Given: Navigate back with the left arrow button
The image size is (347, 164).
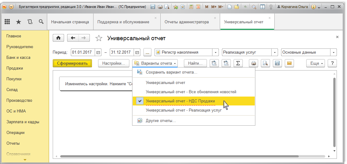Looking at the screenshot, I should point(73,38).
